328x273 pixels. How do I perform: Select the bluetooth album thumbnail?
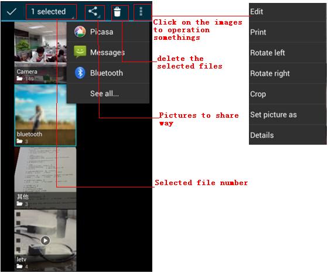point(45,115)
